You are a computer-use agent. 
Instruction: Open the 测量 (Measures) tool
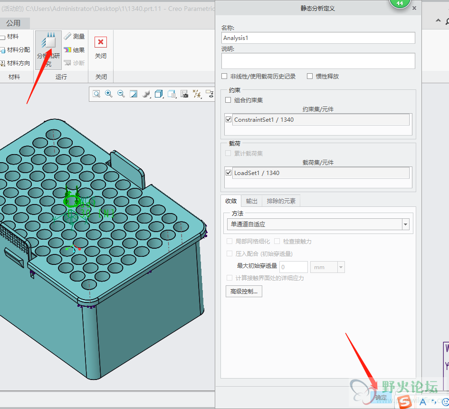(x=75, y=37)
